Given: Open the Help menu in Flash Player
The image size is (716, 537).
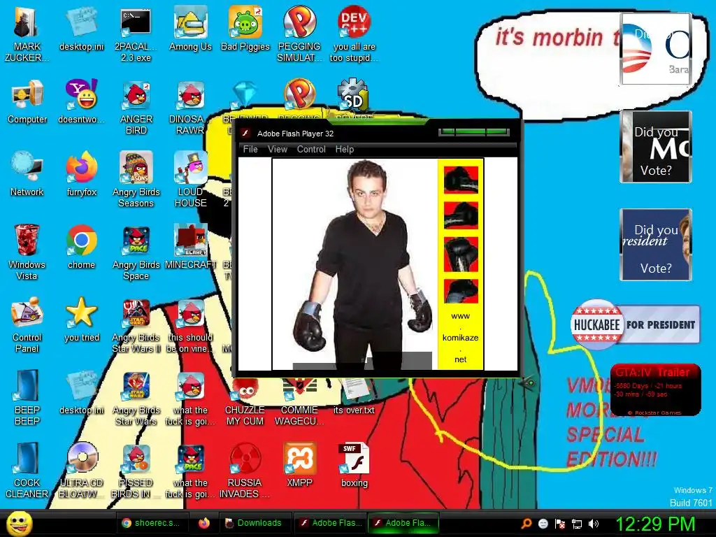Looking at the screenshot, I should point(344,150).
